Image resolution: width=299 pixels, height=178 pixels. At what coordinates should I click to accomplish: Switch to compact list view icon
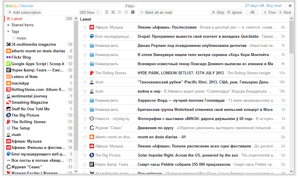133,12
